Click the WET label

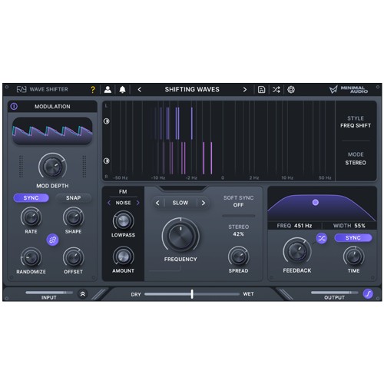pyautogui.click(x=249, y=294)
